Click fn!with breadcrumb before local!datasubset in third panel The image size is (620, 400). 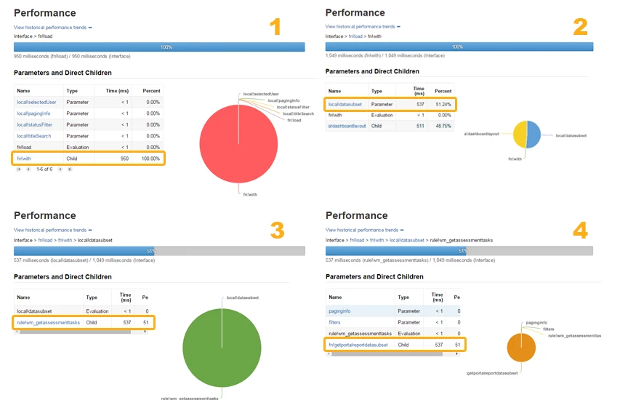[x=65, y=240]
